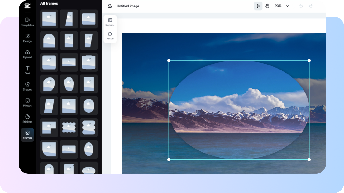Open the Photos panel
This screenshot has height=193, width=344.
click(x=27, y=102)
